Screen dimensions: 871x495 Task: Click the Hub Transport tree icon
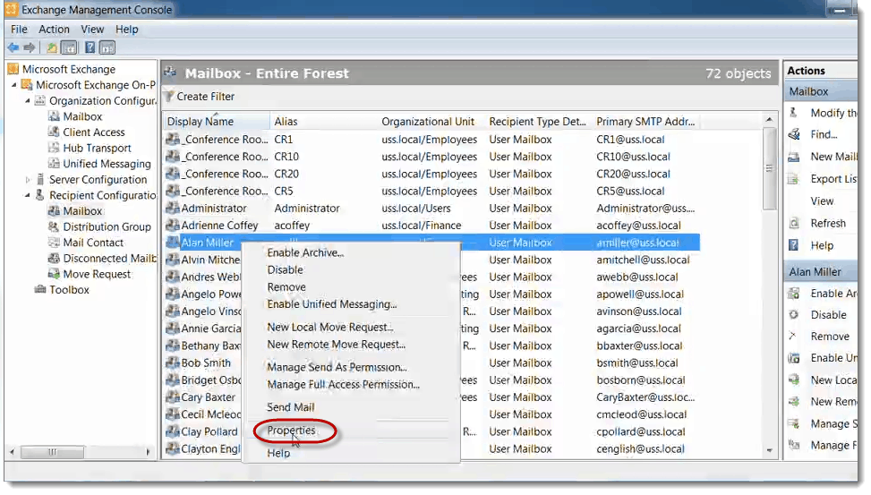tap(54, 148)
